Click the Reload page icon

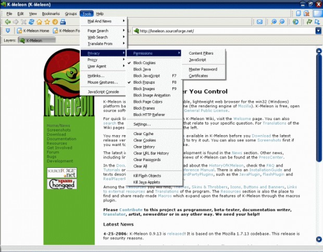tap(31, 22)
